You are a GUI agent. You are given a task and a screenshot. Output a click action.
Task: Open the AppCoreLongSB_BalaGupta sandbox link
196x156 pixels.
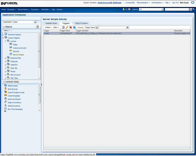coord(109,3)
